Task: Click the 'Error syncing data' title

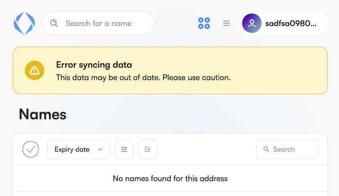Action: click(x=94, y=65)
